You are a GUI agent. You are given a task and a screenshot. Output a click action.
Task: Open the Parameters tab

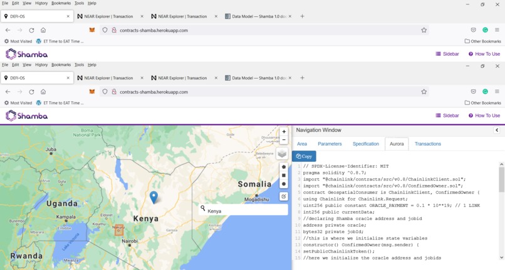[330, 144]
